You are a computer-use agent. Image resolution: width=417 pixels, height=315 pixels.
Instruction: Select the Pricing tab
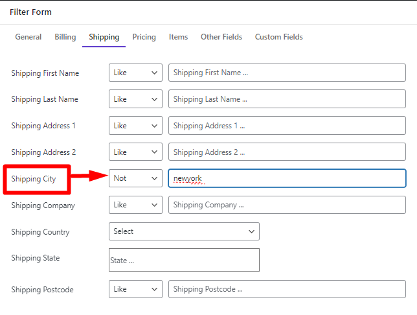pos(144,37)
